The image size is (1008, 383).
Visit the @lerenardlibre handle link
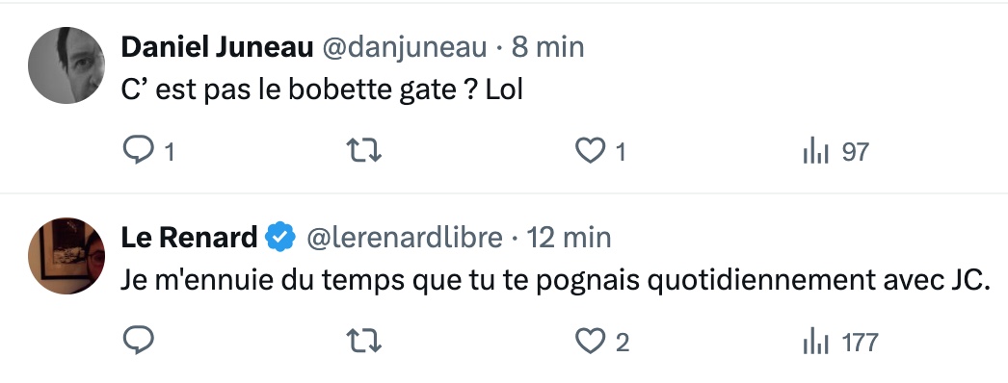point(405,237)
